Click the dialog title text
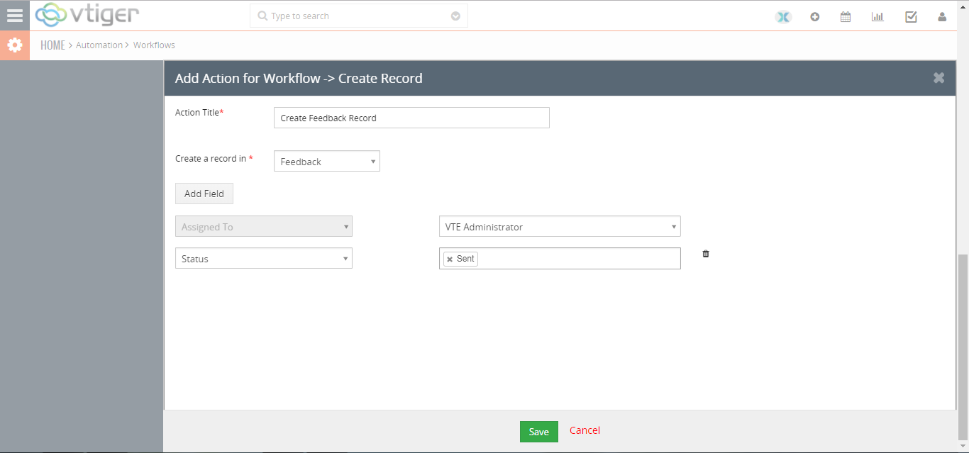This screenshot has width=969, height=453. pyautogui.click(x=299, y=78)
